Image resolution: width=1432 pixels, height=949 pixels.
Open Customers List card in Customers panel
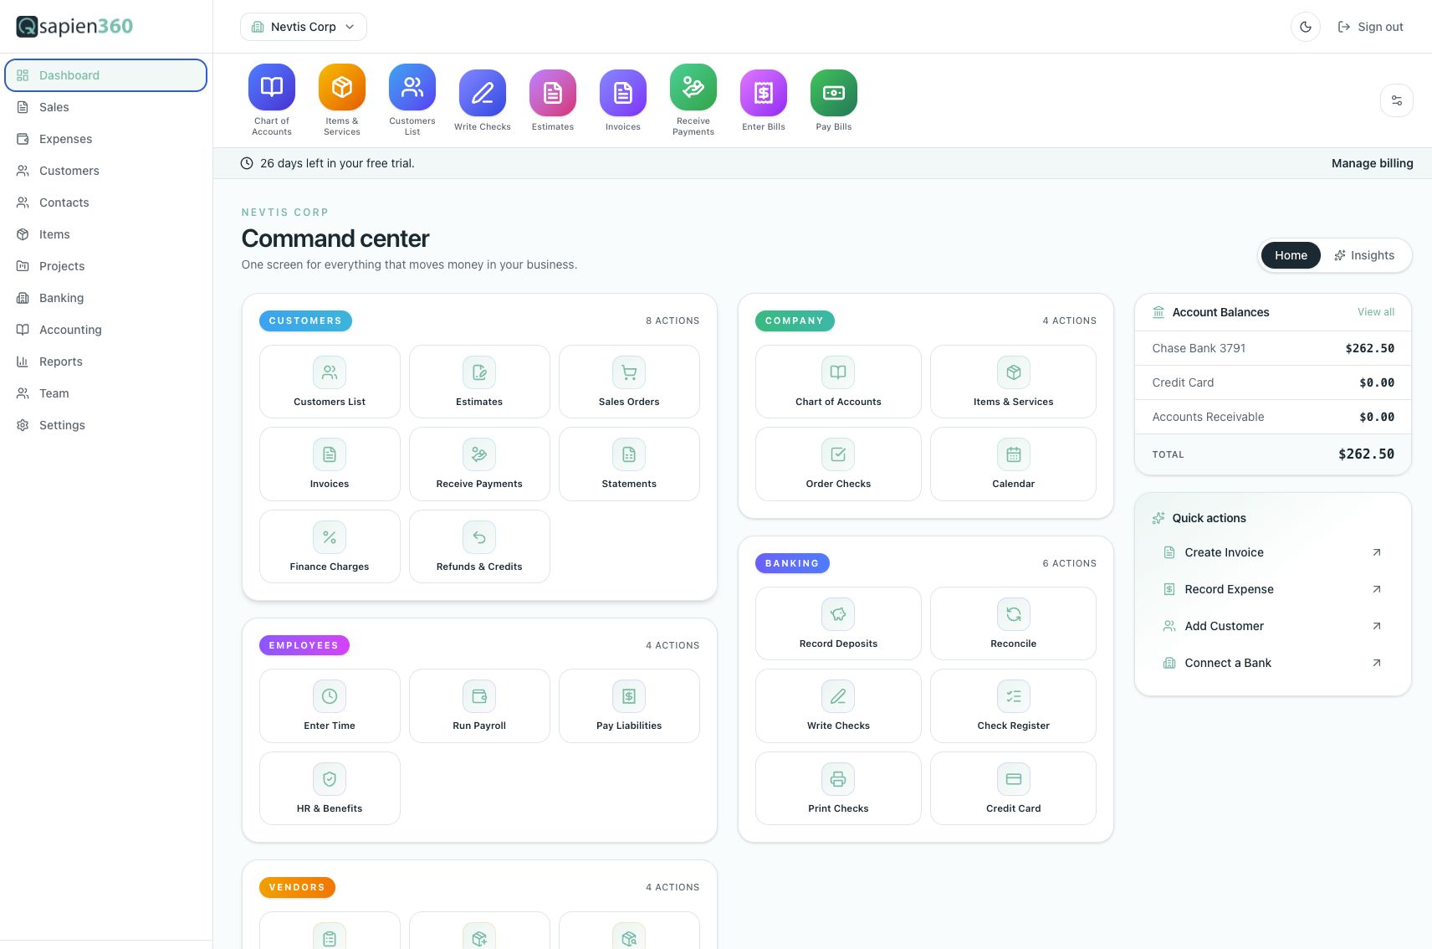tap(330, 382)
